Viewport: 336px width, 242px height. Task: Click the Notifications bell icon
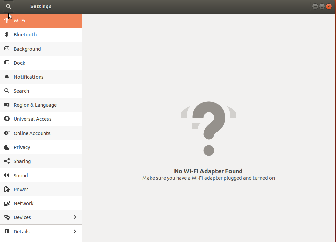[7, 77]
